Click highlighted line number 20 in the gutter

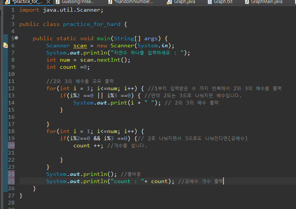click(x=11, y=145)
